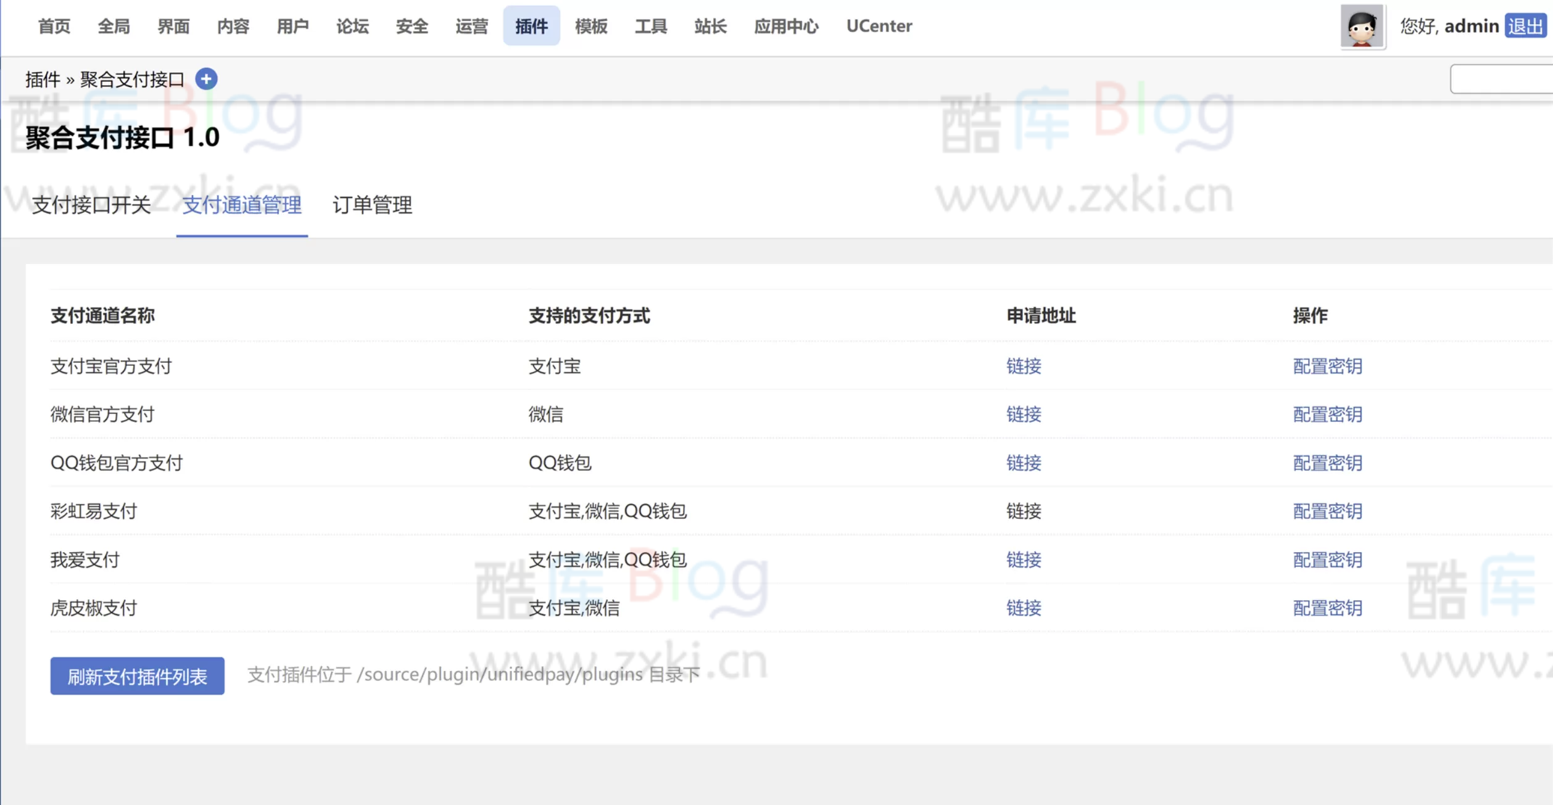This screenshot has height=805, width=1553.
Task: Open 链接 for 支付宝官方支付
Action: (1023, 366)
